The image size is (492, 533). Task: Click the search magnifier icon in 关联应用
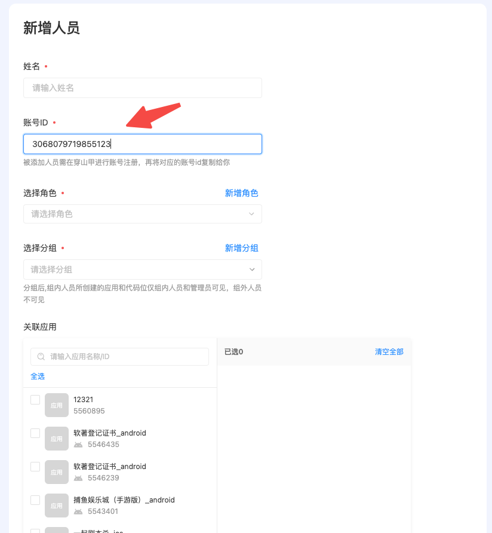[41, 357]
